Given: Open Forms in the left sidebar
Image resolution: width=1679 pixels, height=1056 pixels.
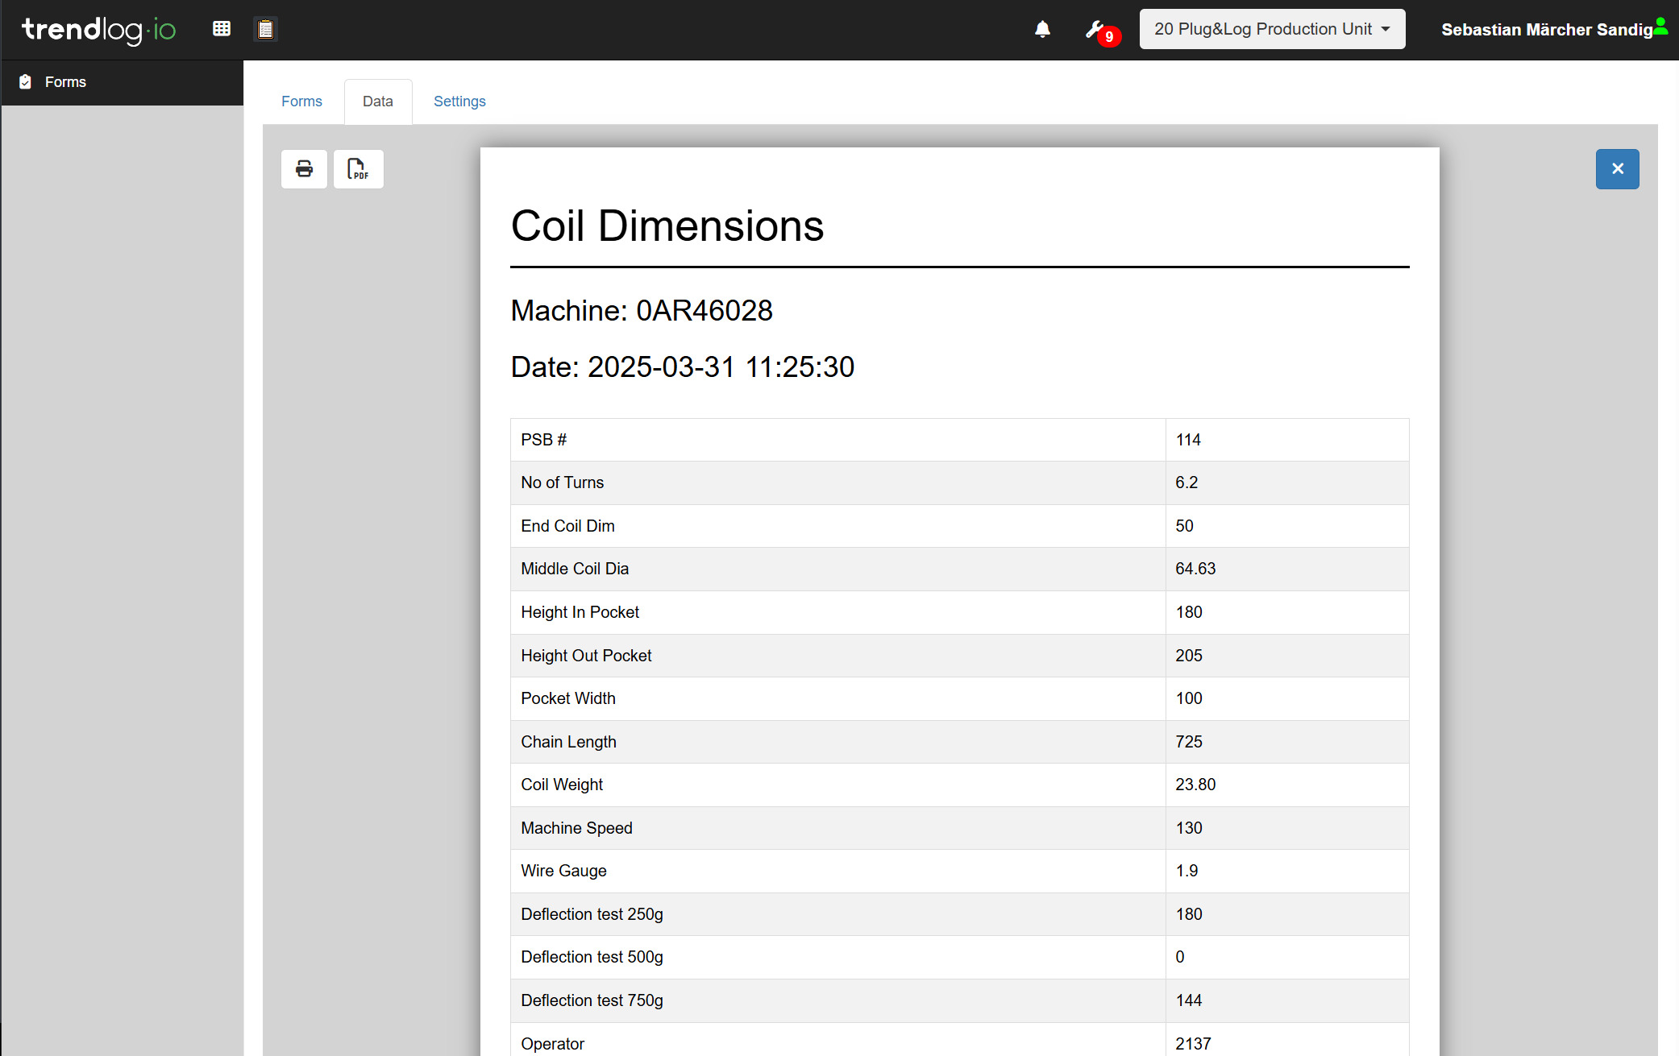Looking at the screenshot, I should coord(122,82).
